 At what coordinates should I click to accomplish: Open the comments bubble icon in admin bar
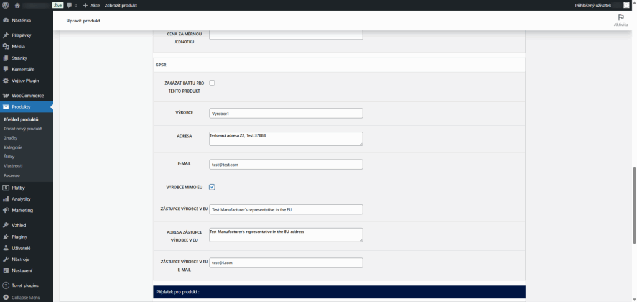(x=70, y=6)
